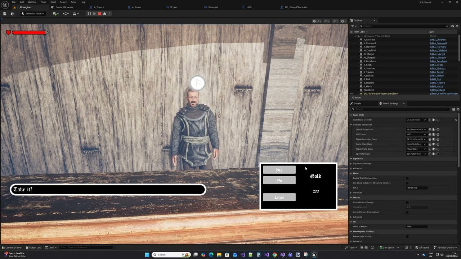Viewport: 461px width, 259px height.
Task: Open the viewport settings gear dropdown
Action: [x=343, y=21]
